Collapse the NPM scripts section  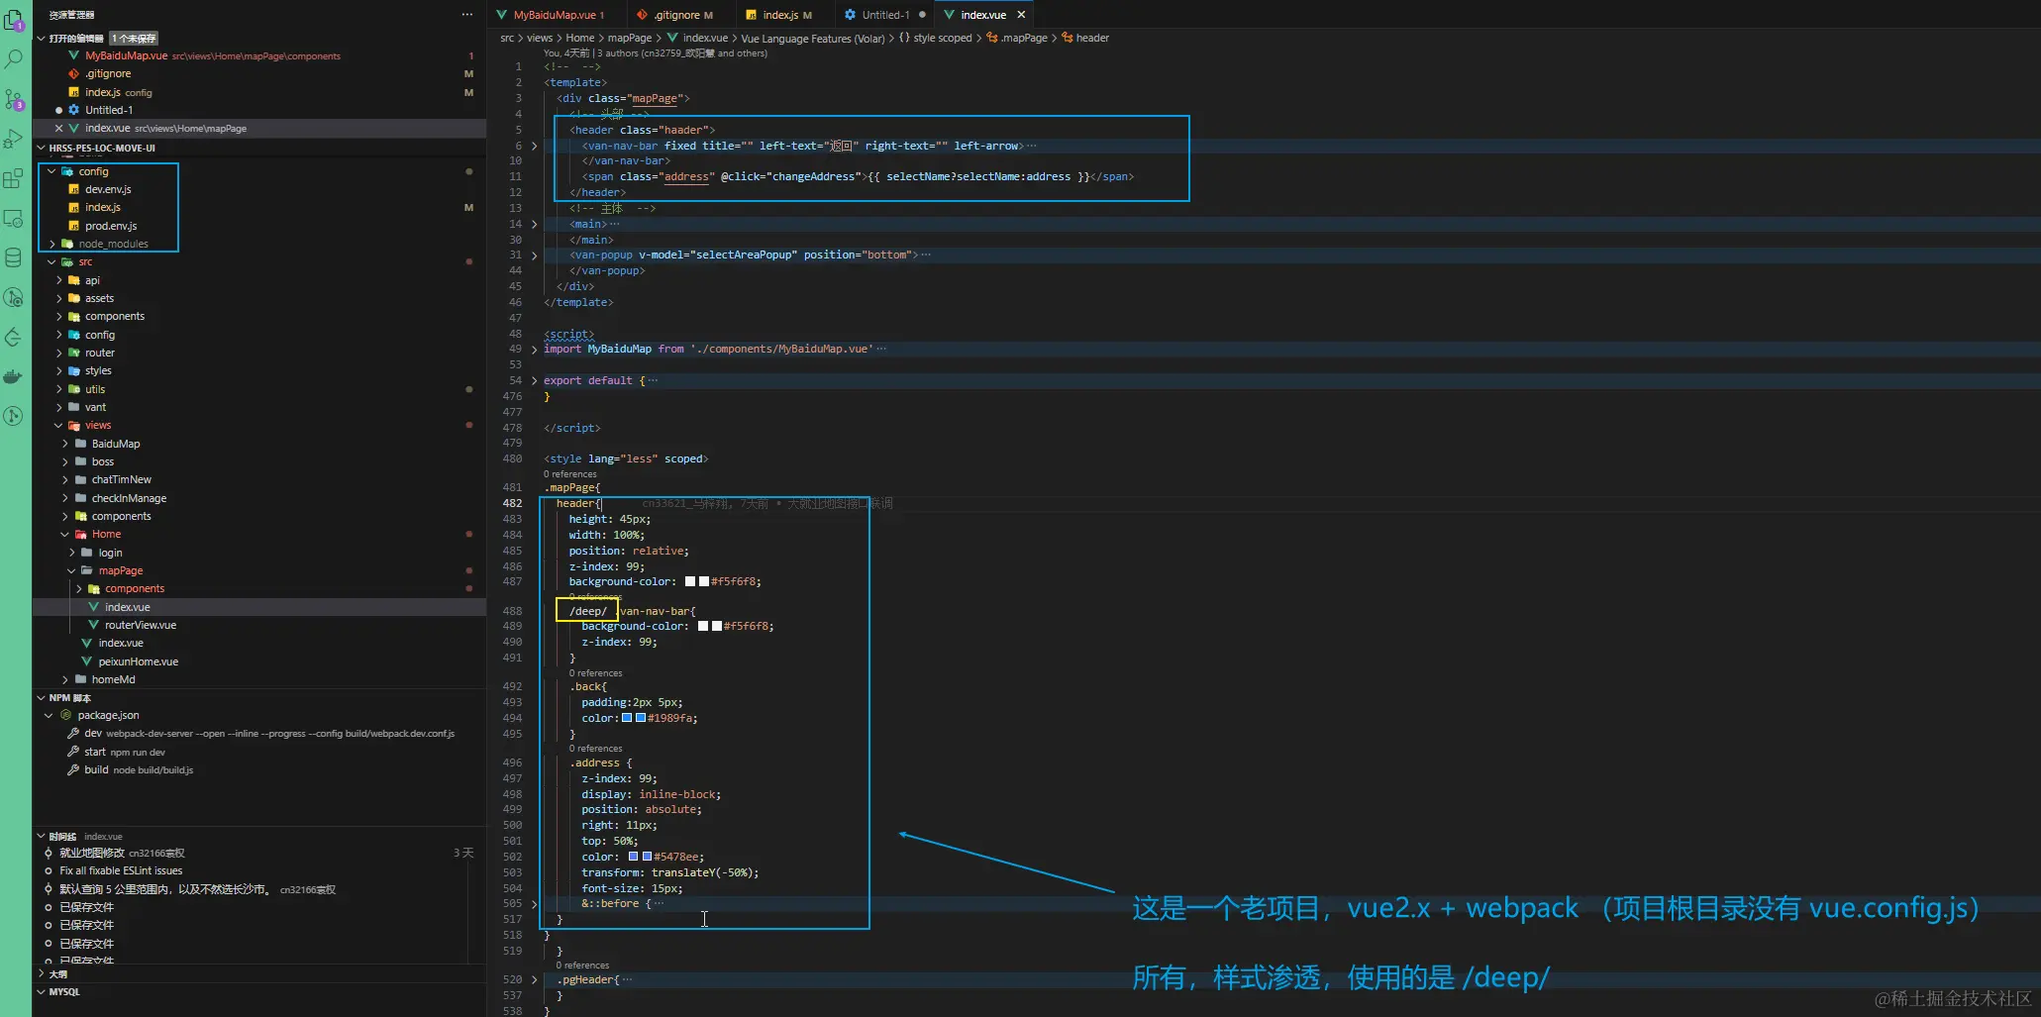click(69, 698)
